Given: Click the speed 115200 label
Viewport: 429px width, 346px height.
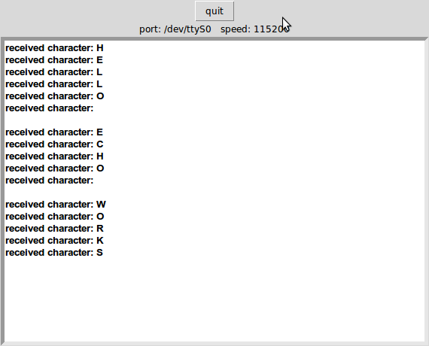Looking at the screenshot, I should (x=255, y=29).
